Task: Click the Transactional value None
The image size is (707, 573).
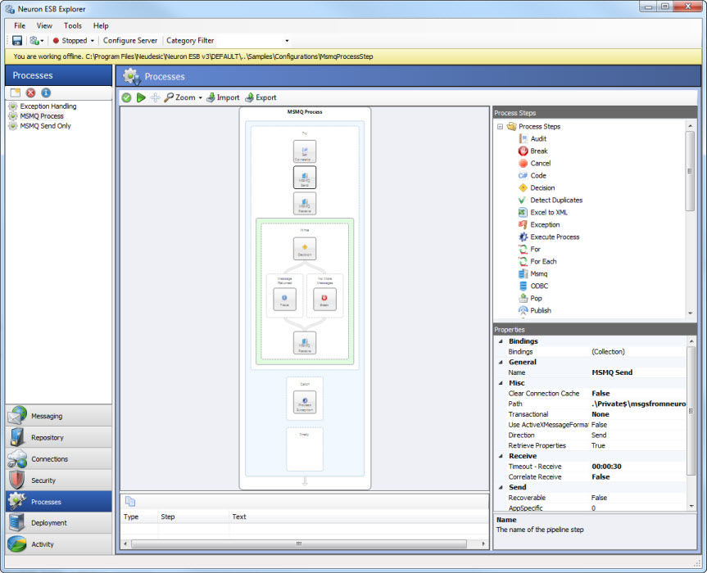Action: [x=638, y=414]
